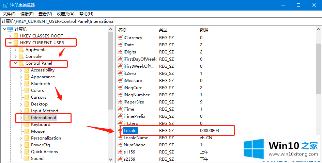This screenshot has height=163, width=322.
Task: Click the registry path address bar
Action: tap(161, 21)
